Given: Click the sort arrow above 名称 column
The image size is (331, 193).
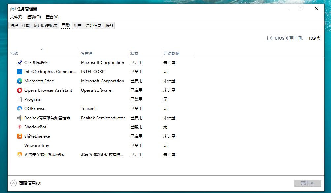Looking at the screenshot, I should (x=42, y=49).
